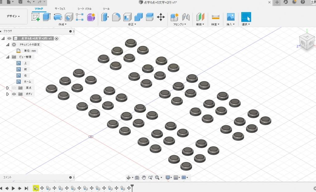Show the hidden 原点 folder
Screen dimensions: 316x192
click(x=14, y=88)
